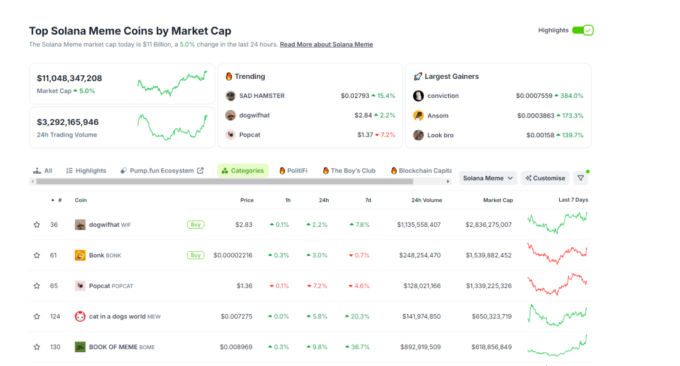Screen dimensions: 680x366
Task: Open the Read More about Solana Meme link
Action: [x=326, y=44]
